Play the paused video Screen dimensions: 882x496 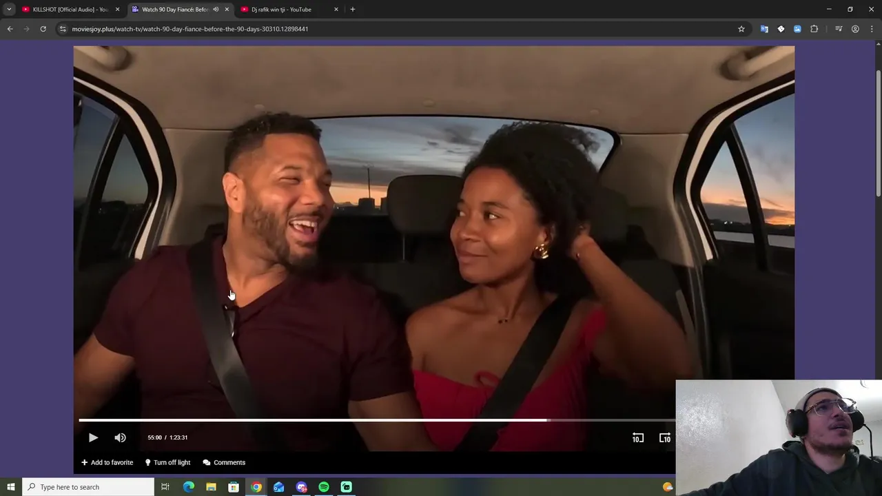pos(93,437)
